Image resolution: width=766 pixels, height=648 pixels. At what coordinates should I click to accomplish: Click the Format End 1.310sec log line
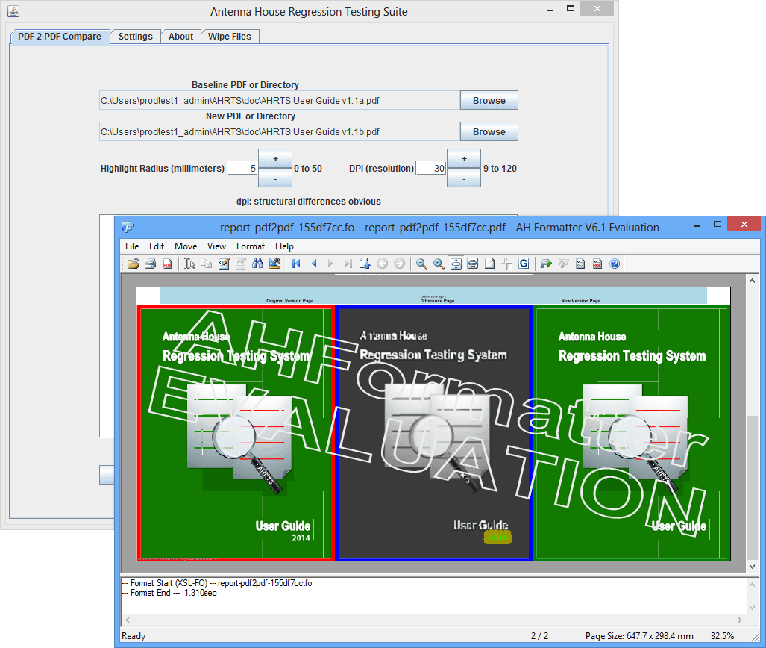(x=169, y=593)
